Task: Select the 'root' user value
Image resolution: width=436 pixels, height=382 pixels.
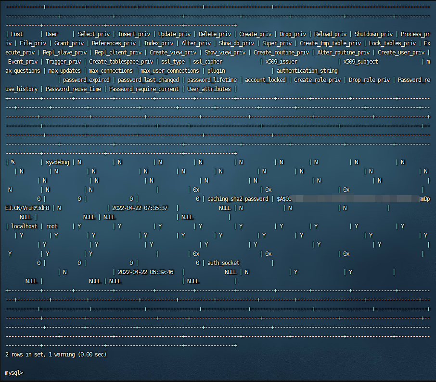Action: 51,226
